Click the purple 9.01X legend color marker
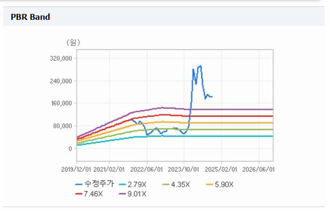 pyautogui.click(x=122, y=194)
